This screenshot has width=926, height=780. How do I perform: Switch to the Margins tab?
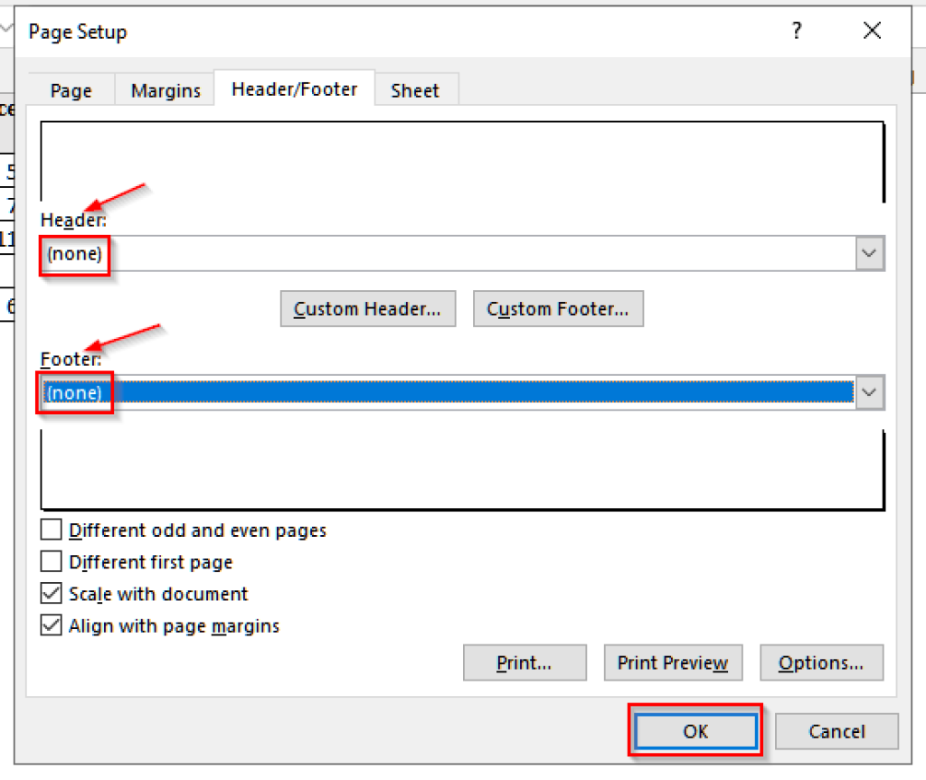pos(165,90)
